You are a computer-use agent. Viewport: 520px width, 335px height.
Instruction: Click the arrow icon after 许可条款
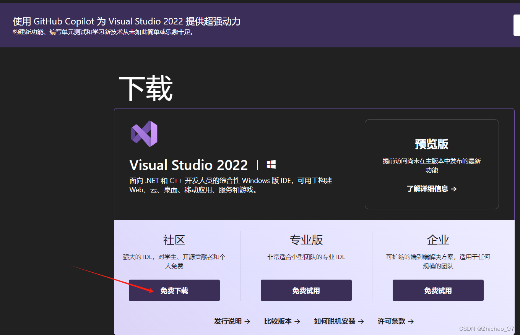click(x=411, y=322)
